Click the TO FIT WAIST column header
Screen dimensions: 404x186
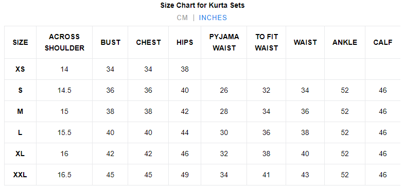click(x=267, y=42)
